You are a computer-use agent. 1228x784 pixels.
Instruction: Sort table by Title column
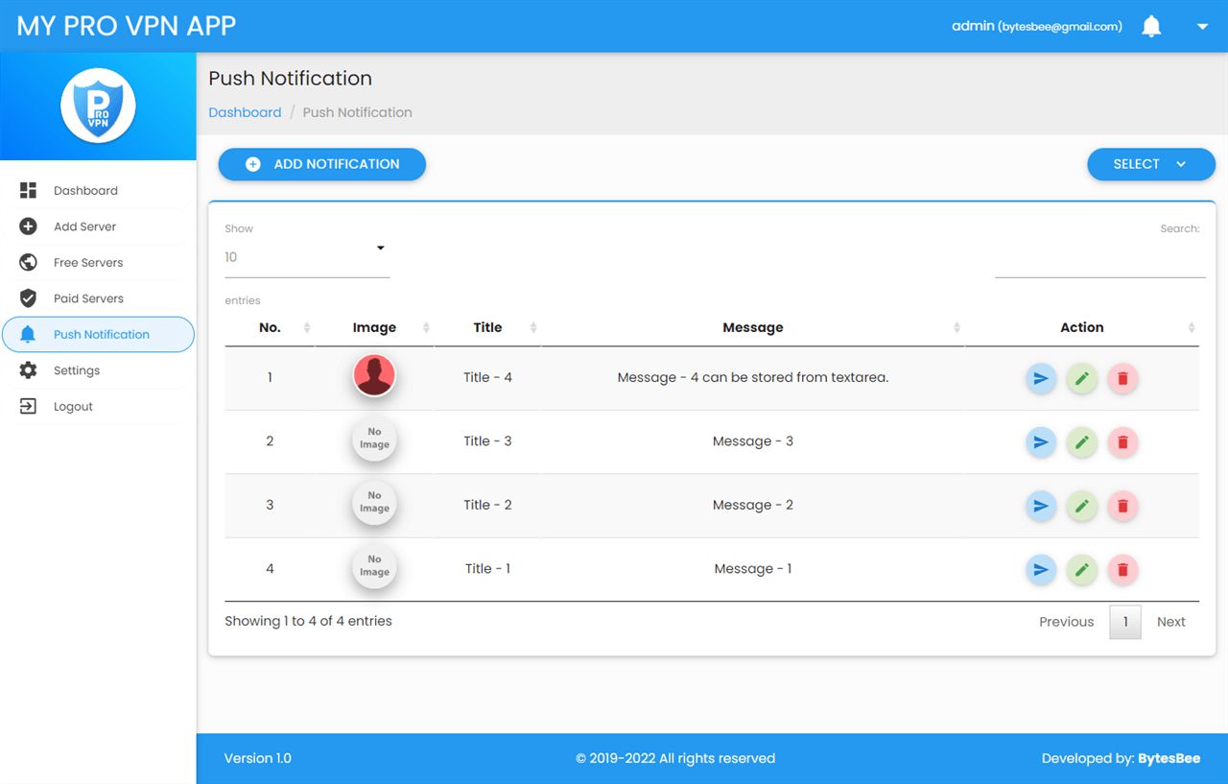[487, 327]
